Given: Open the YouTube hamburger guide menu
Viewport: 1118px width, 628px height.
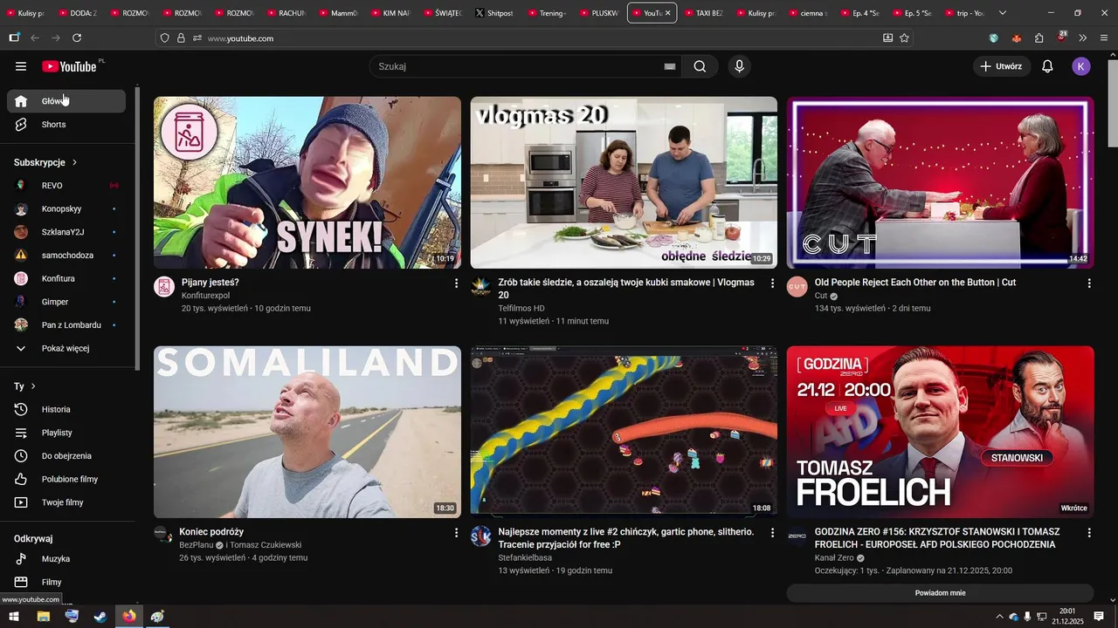Looking at the screenshot, I should [21, 66].
